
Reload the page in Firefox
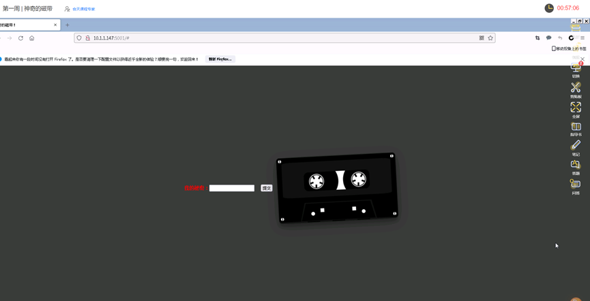tap(20, 38)
